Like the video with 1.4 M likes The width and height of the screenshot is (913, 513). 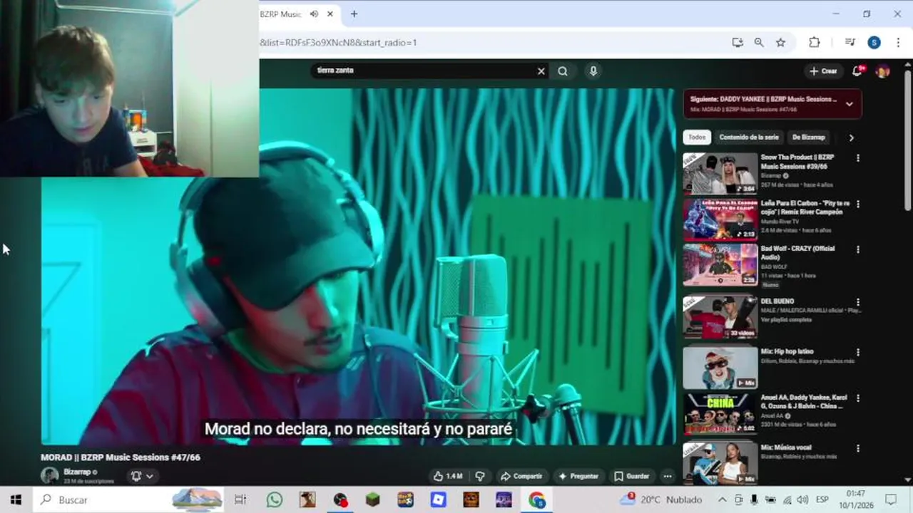(x=448, y=476)
